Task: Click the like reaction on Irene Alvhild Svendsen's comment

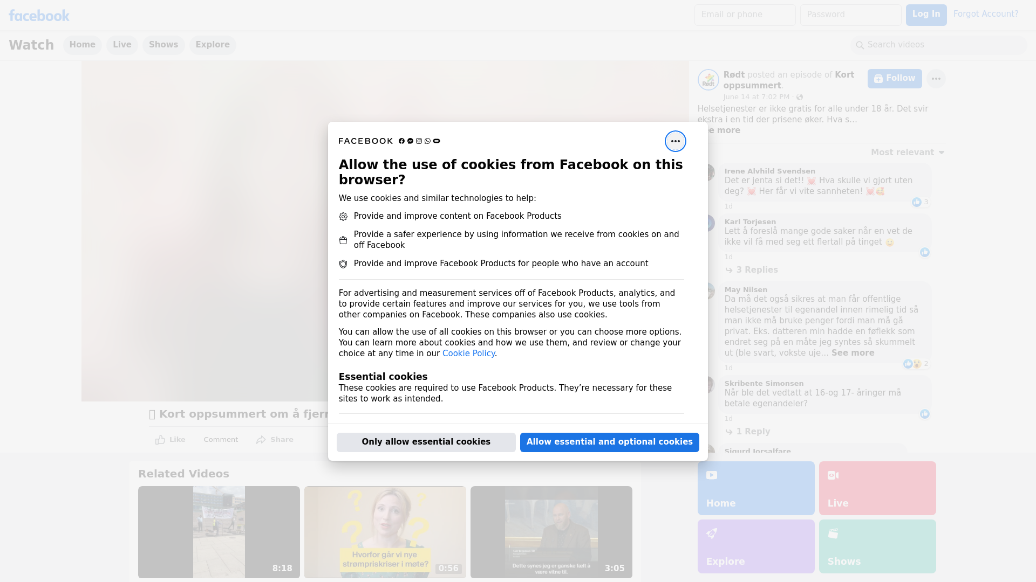Action: (x=920, y=202)
